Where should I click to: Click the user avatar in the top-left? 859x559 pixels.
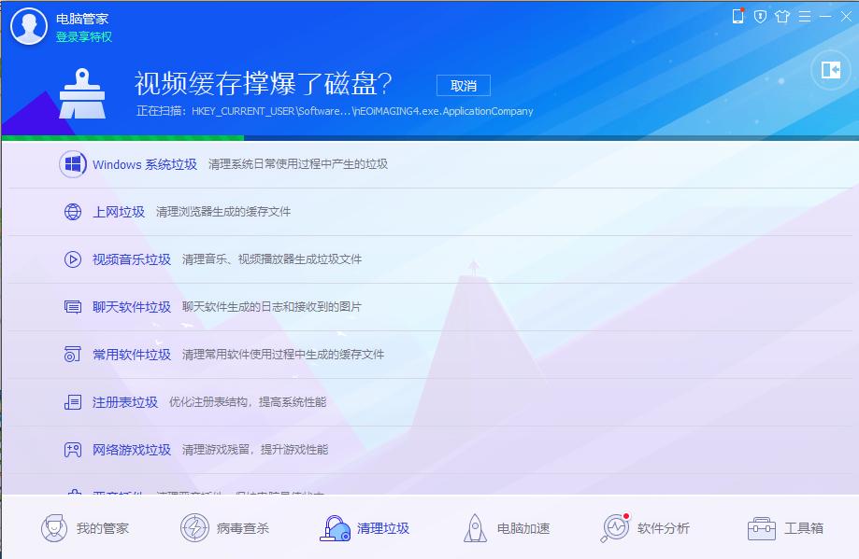pos(28,24)
